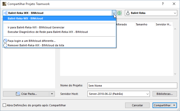Click the Alterado column header
180x111 pixels.
point(121,24)
